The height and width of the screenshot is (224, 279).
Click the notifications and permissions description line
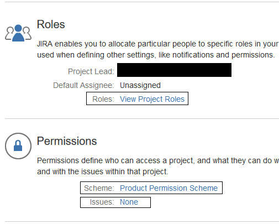156,55
